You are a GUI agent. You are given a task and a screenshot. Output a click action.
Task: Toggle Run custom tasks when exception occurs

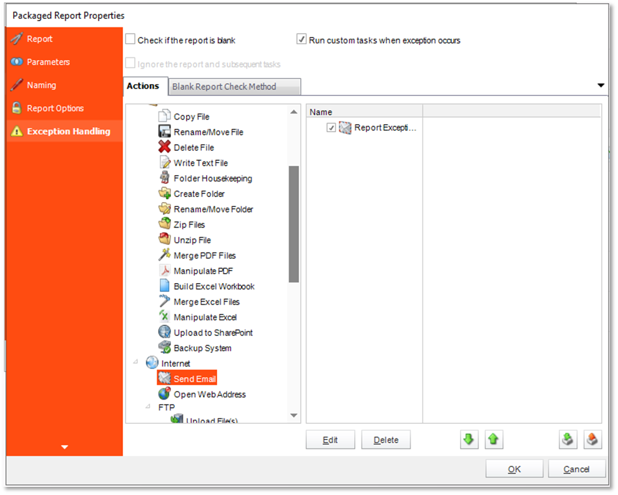tap(302, 39)
